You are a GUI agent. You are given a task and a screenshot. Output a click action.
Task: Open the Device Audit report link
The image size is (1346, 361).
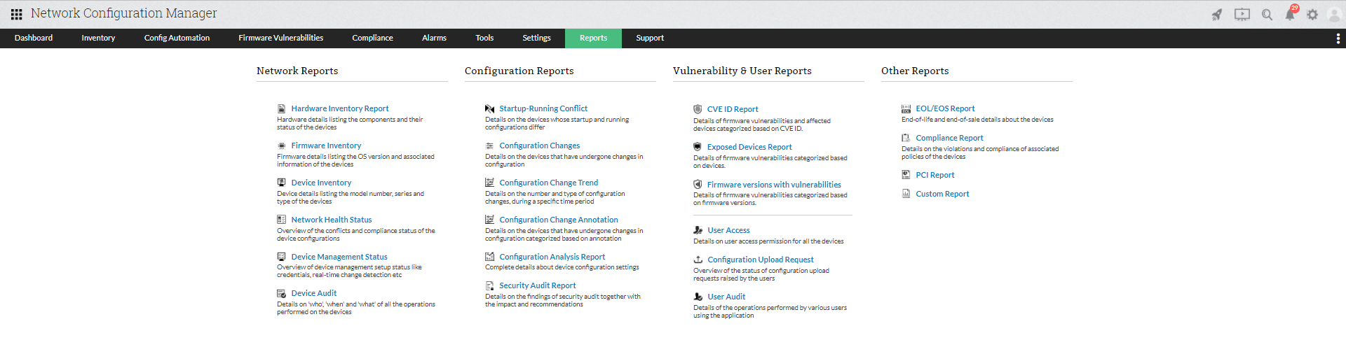314,293
